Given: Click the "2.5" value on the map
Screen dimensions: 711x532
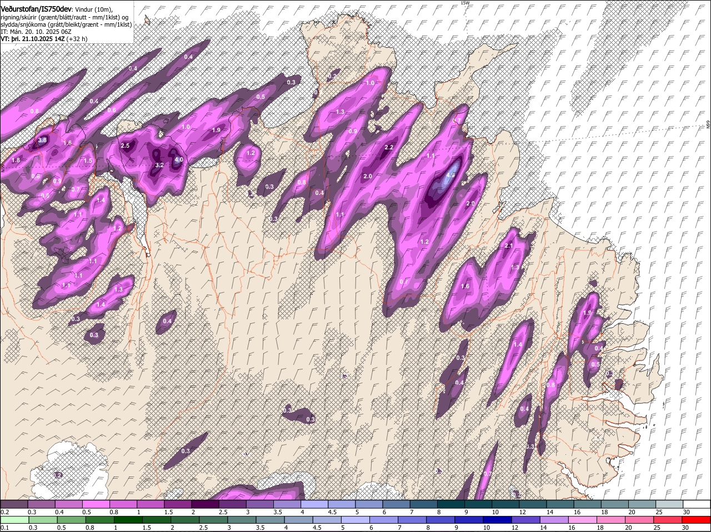Looking at the screenshot, I should click(x=125, y=145).
